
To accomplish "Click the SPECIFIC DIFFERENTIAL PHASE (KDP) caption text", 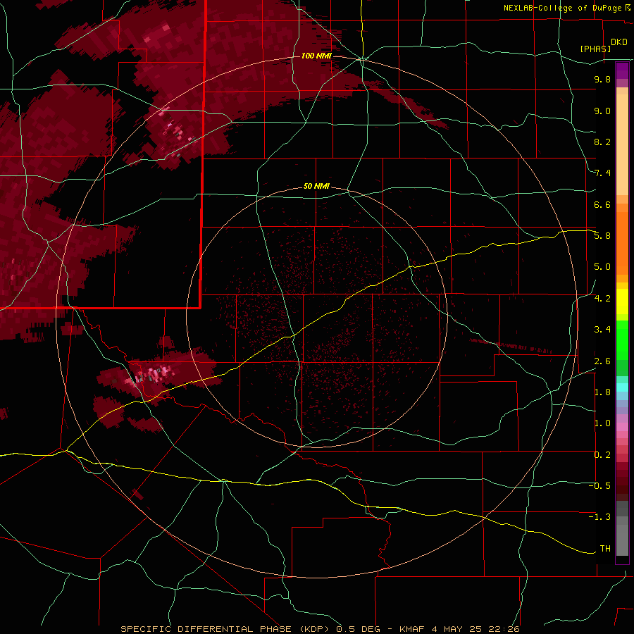I will (x=227, y=629).
